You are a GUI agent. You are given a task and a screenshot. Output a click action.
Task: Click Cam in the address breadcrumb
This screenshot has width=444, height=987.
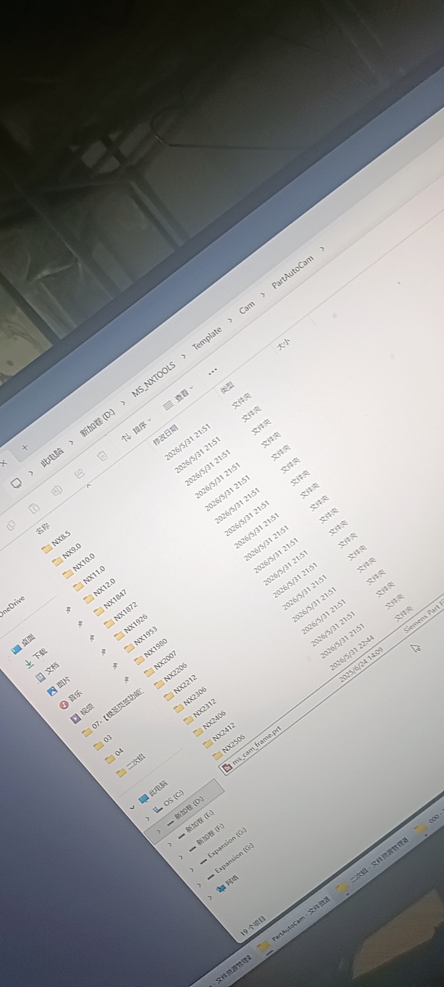[x=247, y=308]
